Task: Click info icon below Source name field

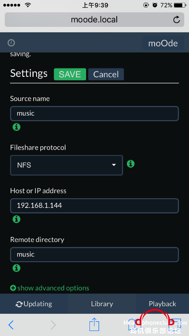Action: tap(16, 127)
